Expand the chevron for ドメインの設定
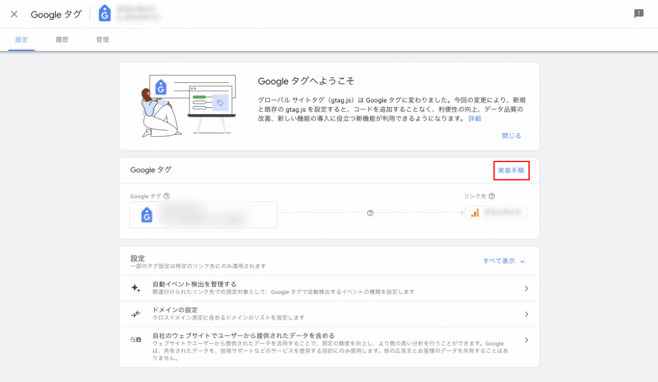The height and width of the screenshot is (382, 658). [x=527, y=314]
